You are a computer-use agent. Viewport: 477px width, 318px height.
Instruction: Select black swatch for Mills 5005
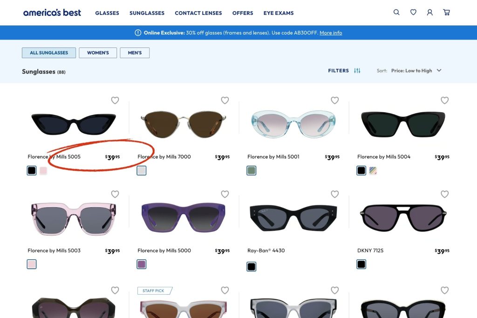(x=32, y=170)
